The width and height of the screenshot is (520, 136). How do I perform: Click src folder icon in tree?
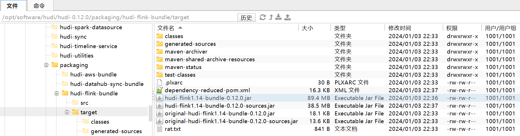tap(75, 103)
